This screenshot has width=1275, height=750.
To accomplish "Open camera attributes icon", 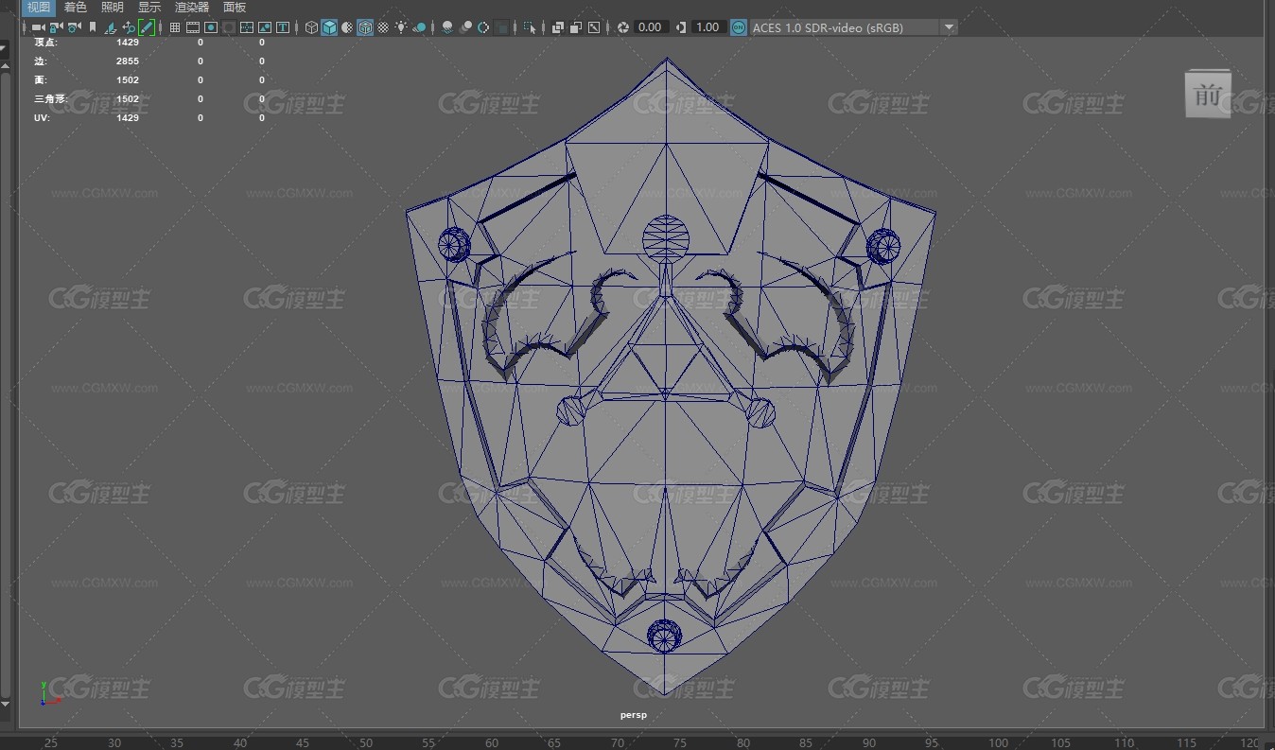I will click(74, 27).
